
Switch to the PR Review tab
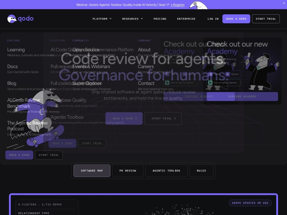tap(128, 171)
